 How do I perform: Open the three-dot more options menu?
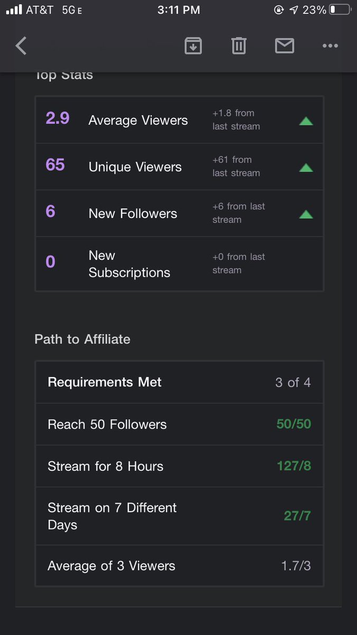coord(330,46)
